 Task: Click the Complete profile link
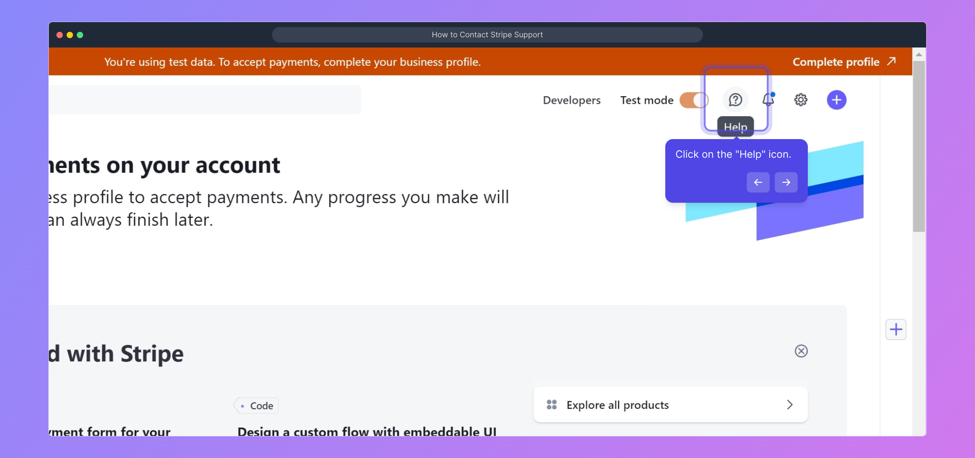tap(835, 62)
